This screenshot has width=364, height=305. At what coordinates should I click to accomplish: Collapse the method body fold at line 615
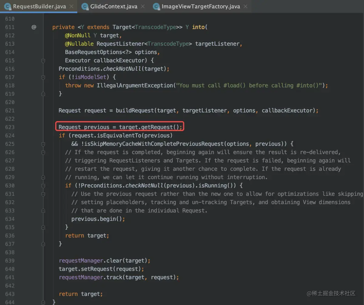tap(43, 60)
